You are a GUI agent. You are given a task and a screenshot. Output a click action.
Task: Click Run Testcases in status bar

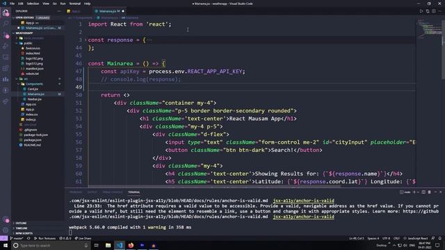45,238
